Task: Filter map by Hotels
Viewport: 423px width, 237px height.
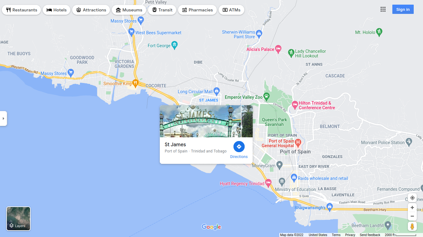Action: pos(57,10)
